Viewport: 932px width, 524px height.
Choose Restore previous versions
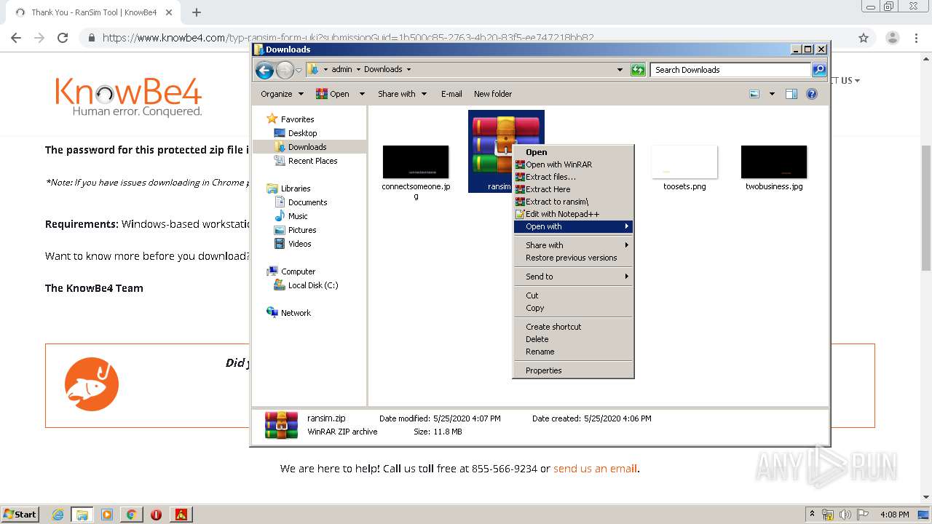pos(573,258)
